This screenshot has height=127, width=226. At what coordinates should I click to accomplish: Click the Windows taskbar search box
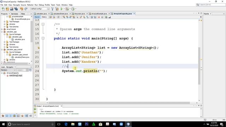[x=31, y=124]
